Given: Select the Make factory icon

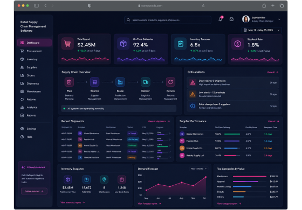Looking at the screenshot, I should tap(120, 82).
